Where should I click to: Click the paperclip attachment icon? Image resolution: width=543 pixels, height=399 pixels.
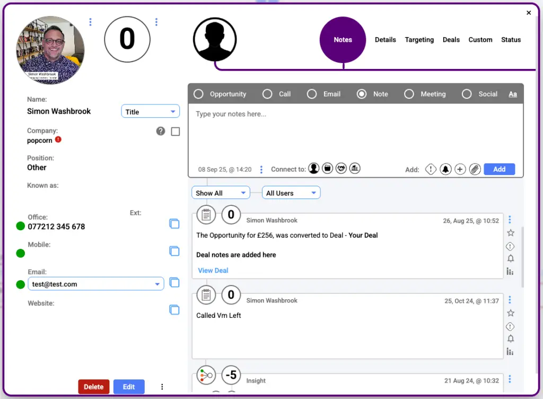click(x=475, y=169)
